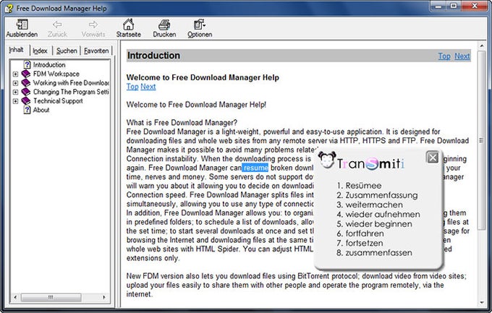Click 'What is Free Download Manager?' text

click(182, 122)
